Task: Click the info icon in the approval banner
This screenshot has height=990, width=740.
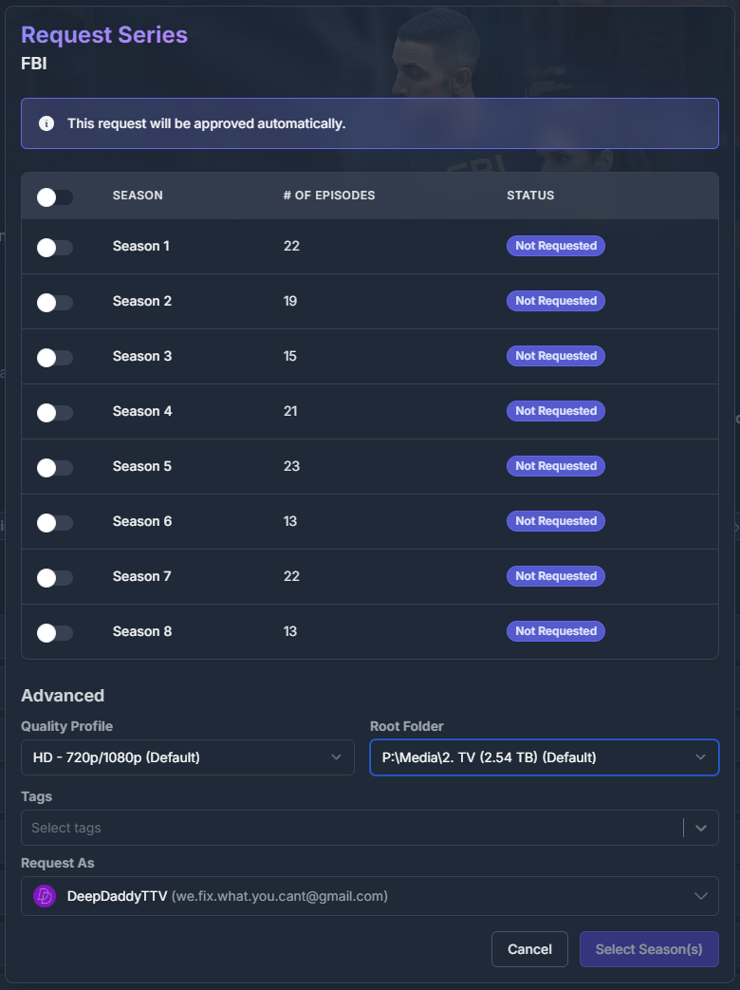Action: click(x=46, y=123)
